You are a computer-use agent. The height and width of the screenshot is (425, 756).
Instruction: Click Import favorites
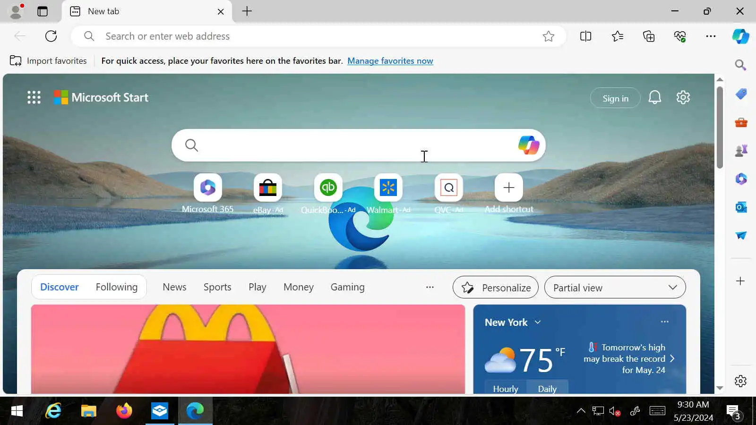[48, 61]
